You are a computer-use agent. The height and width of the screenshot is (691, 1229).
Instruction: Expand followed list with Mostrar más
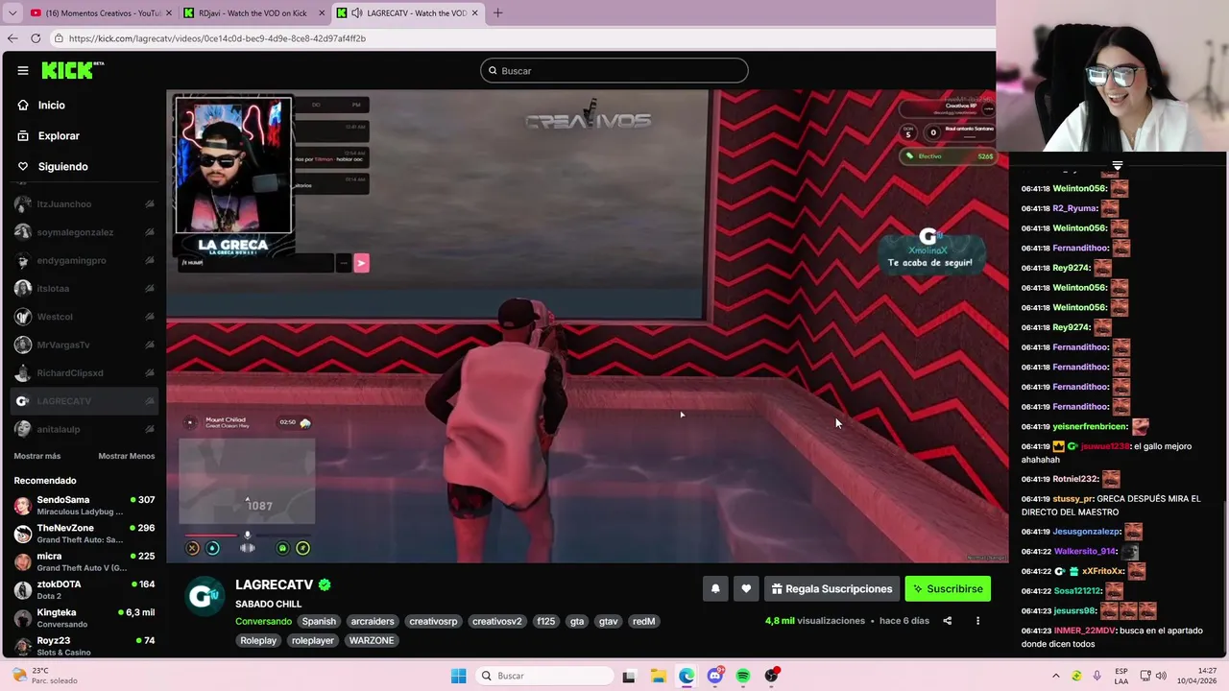(x=37, y=456)
